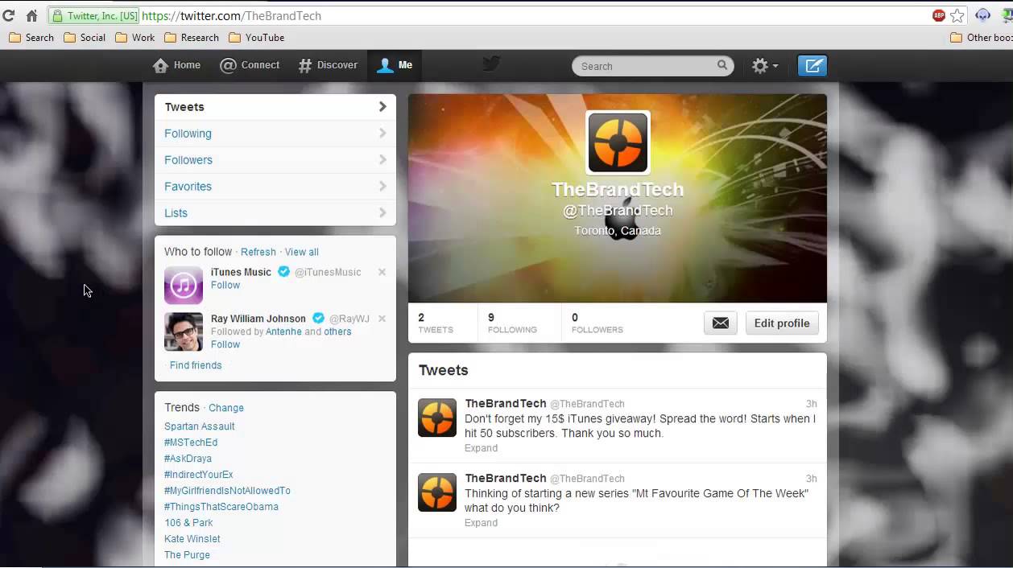Click the search magnifier icon

[722, 65]
